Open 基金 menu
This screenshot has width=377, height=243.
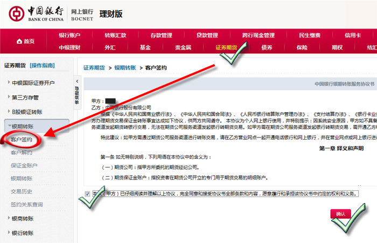(x=145, y=47)
